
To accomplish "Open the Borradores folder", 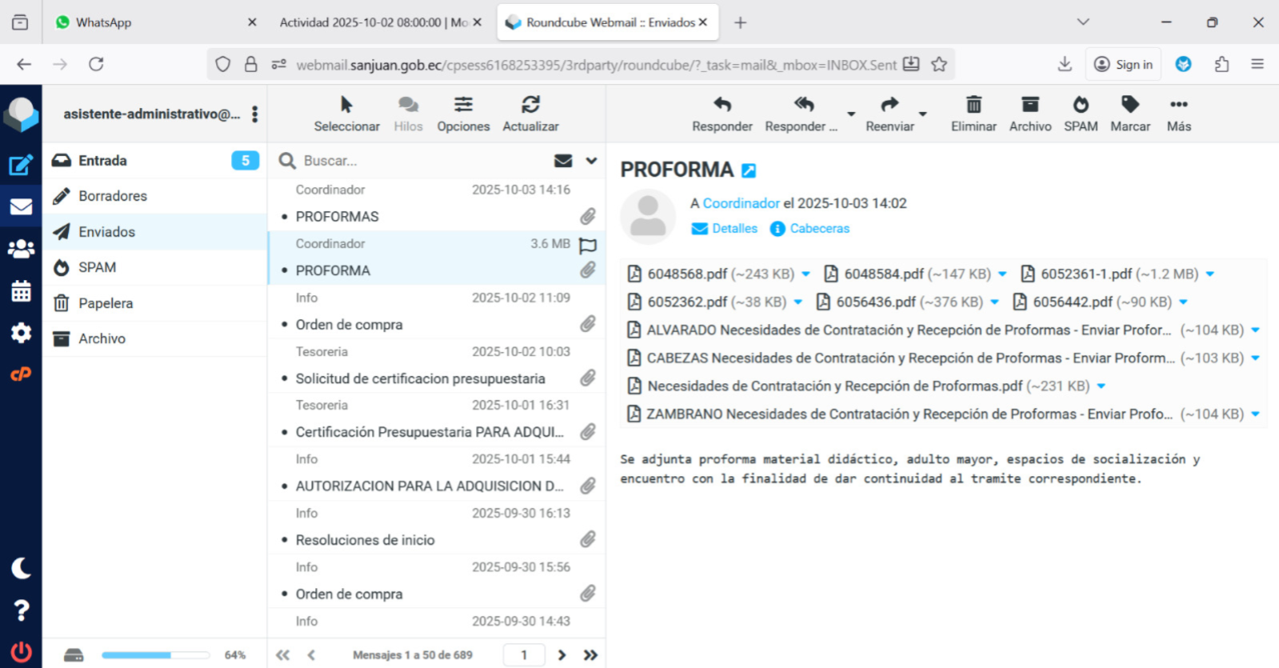I will point(113,196).
